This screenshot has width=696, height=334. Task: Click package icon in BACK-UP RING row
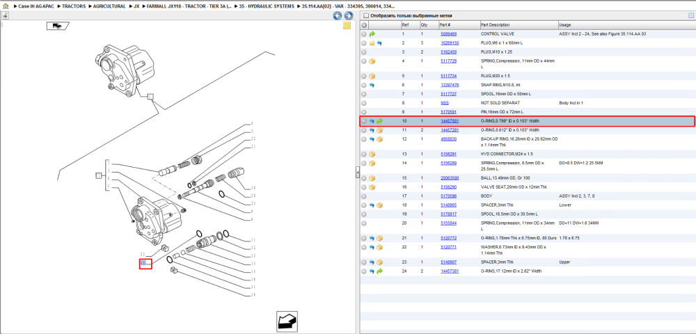point(379,139)
